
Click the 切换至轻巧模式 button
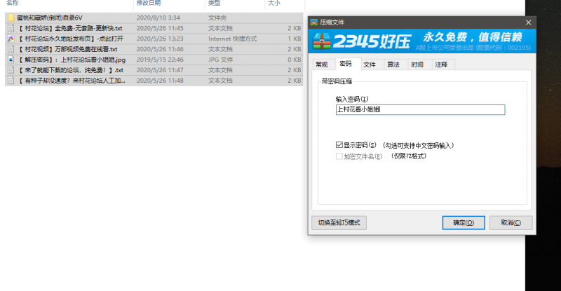(338, 222)
